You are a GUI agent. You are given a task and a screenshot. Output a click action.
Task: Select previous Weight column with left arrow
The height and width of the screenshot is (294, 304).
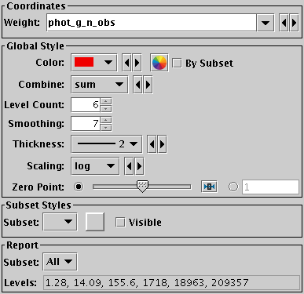pos(284,23)
